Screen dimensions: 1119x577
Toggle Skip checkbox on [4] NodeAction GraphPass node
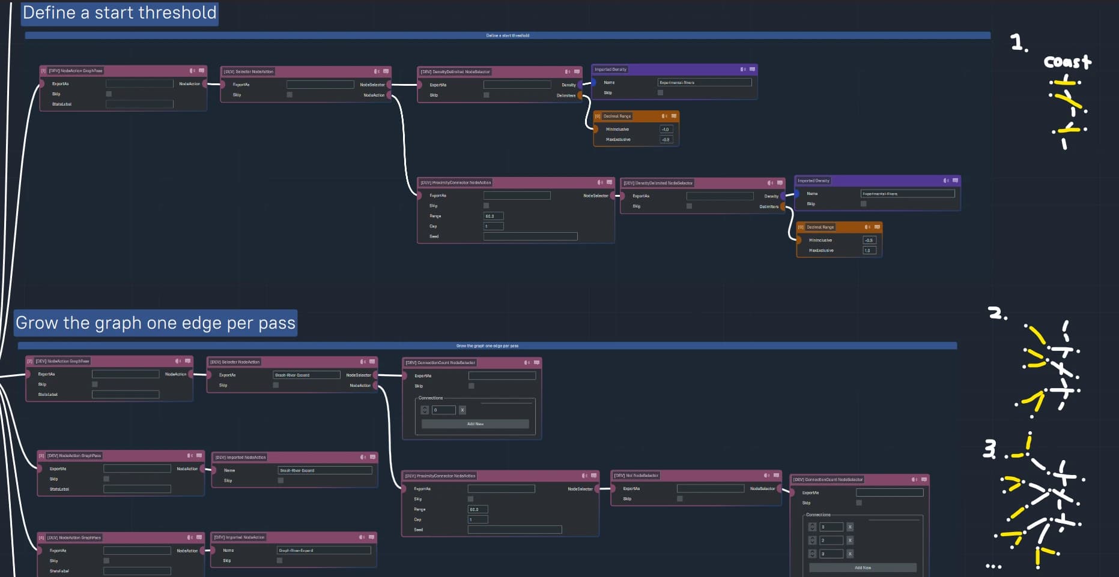[106, 560]
